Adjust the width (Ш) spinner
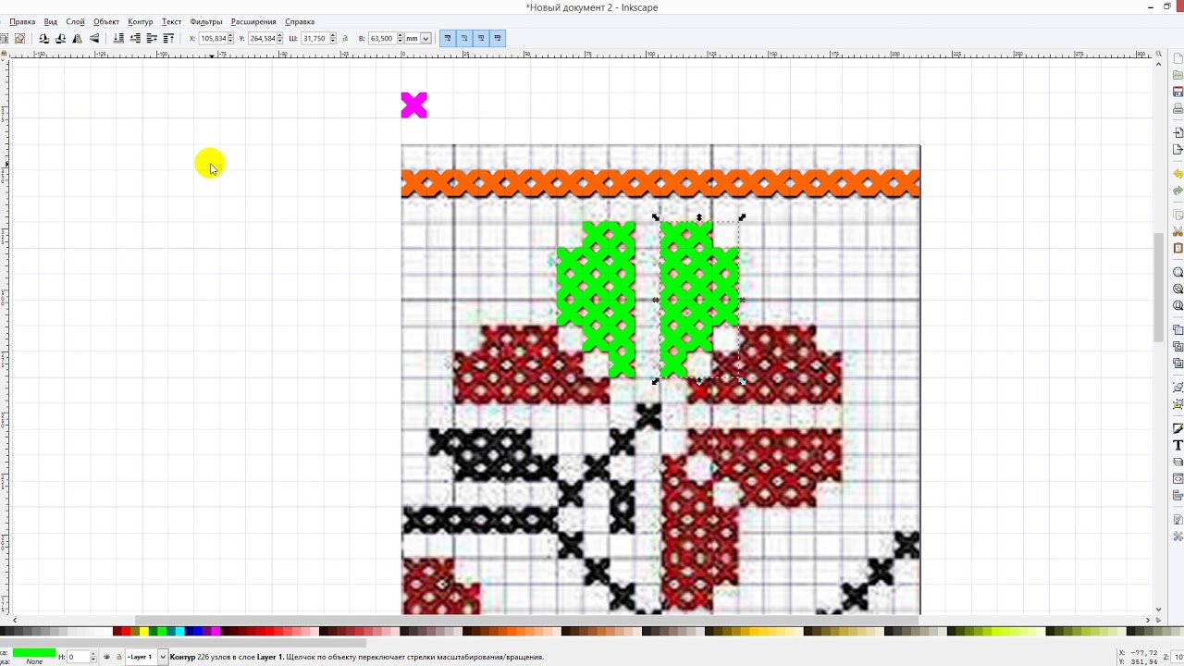1184x666 pixels. 333,38
